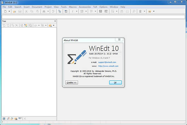
Task: Click the colored Build Tree icon in Tree panel
Action: click(26, 25)
